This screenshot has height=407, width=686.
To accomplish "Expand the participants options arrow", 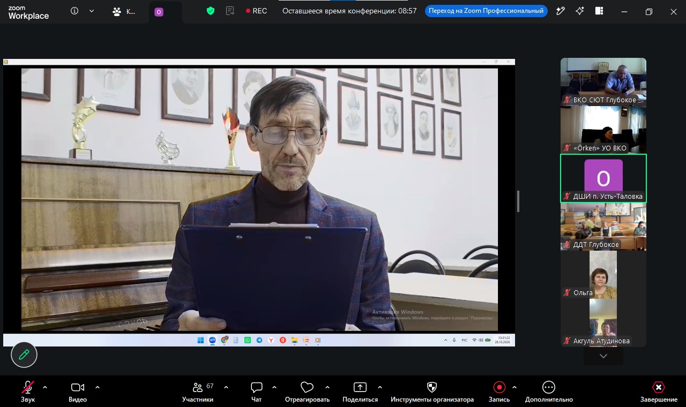I will (x=226, y=387).
